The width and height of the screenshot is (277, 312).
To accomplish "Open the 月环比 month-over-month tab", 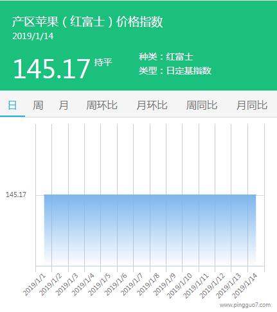I will (x=152, y=105).
